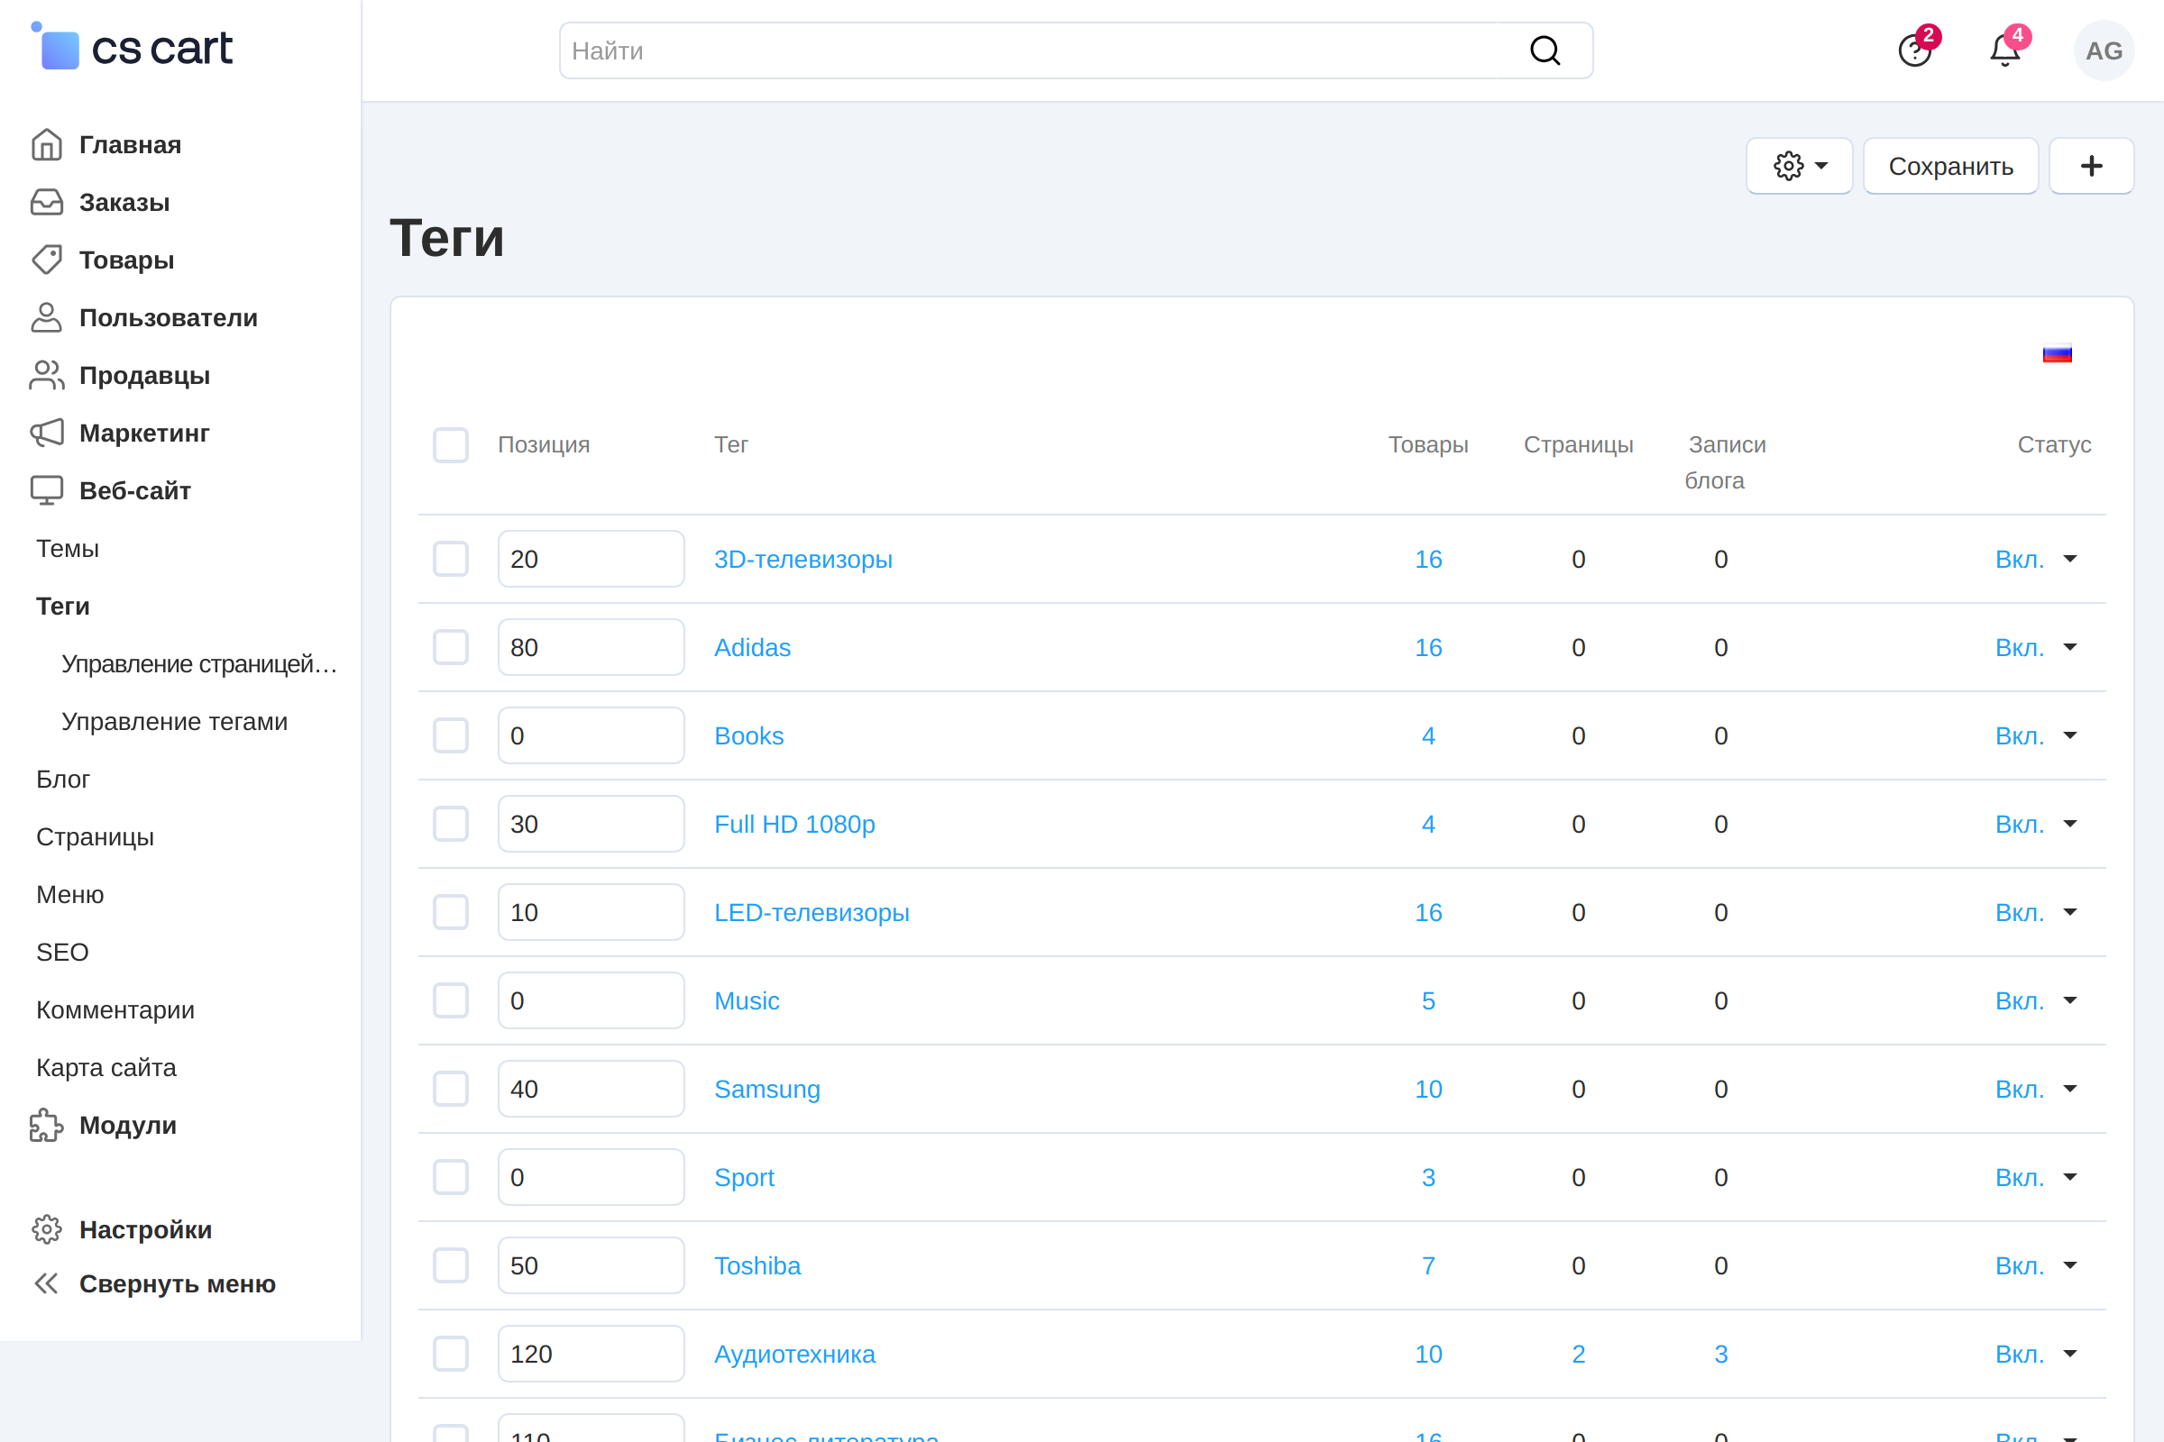
Task: Check the 3D-телевизоры row checkbox
Action: tap(451, 559)
